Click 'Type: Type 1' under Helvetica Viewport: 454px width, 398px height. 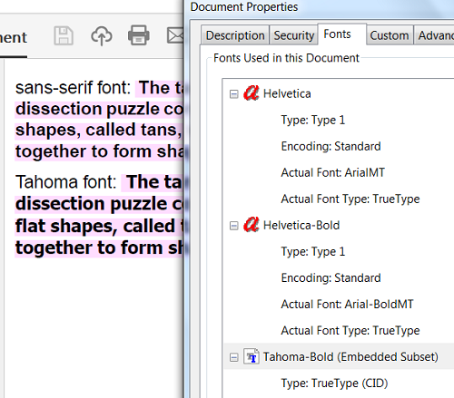point(313,120)
